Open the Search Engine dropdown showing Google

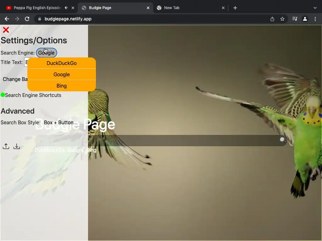47,53
